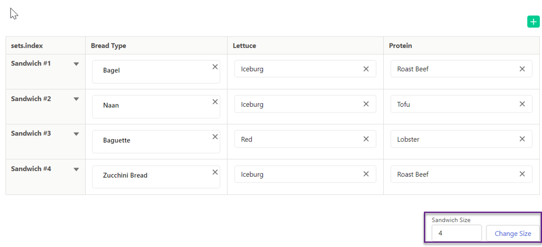Remove Lobster protein selection
Viewport: 542px width, 247px height.
pyautogui.click(x=522, y=139)
